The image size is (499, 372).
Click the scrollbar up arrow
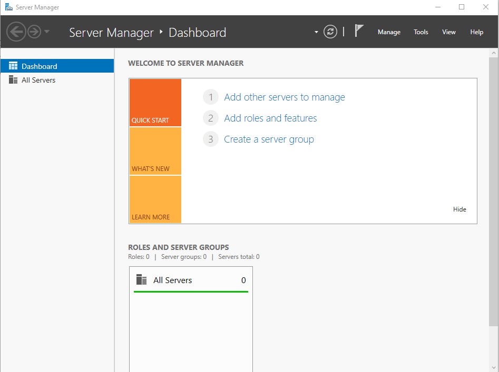(494, 53)
